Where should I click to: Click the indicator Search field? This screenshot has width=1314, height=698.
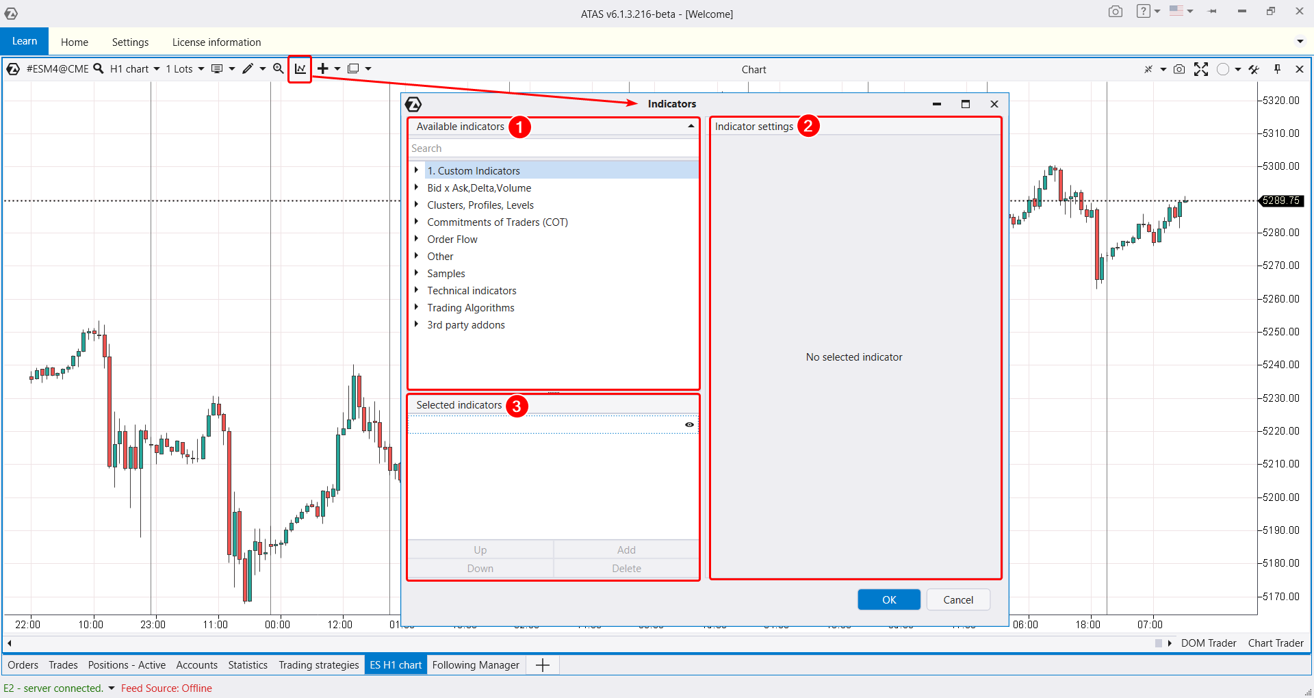point(553,148)
